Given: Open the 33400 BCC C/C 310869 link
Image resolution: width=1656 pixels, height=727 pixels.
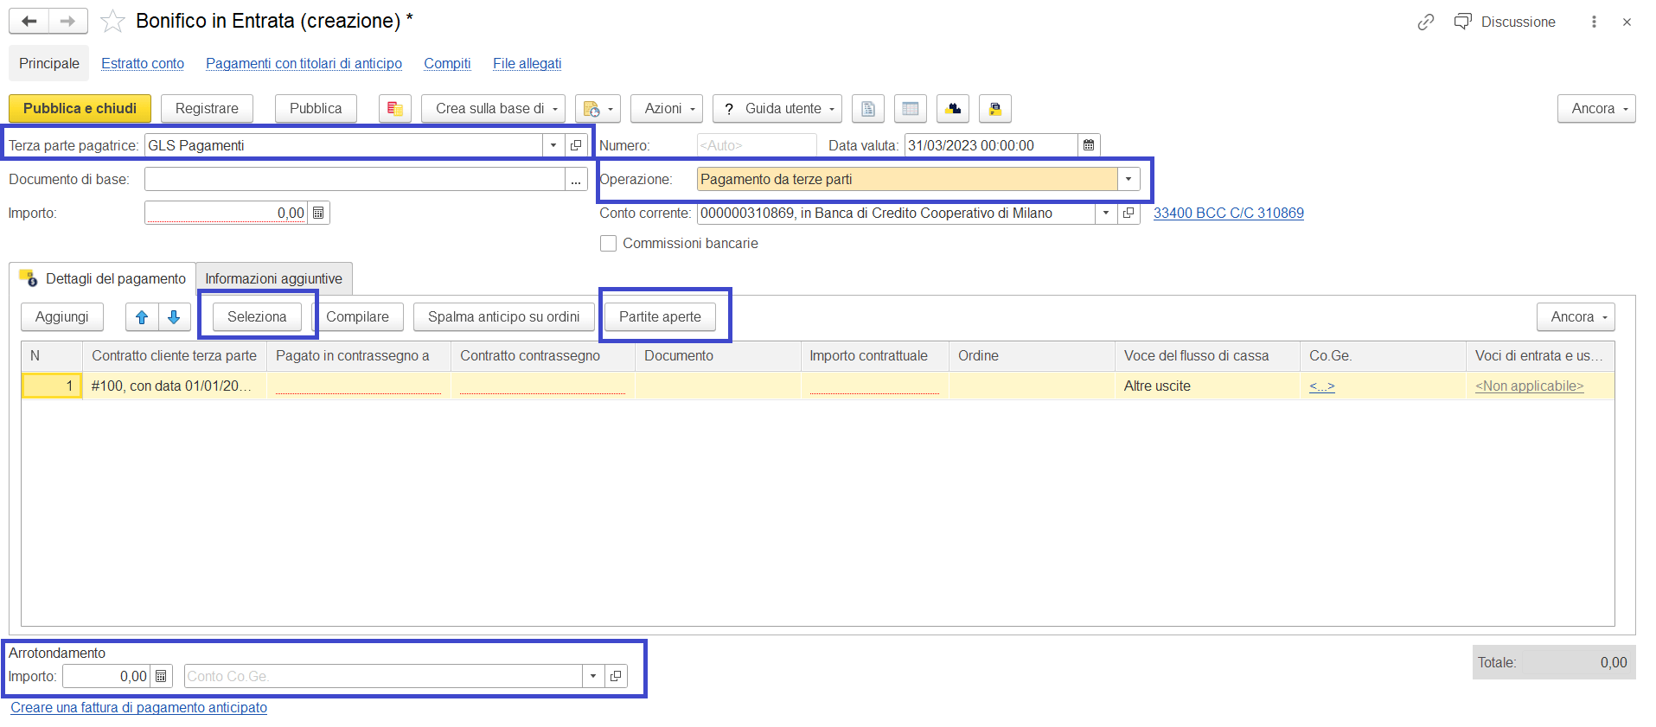Looking at the screenshot, I should click(1228, 213).
